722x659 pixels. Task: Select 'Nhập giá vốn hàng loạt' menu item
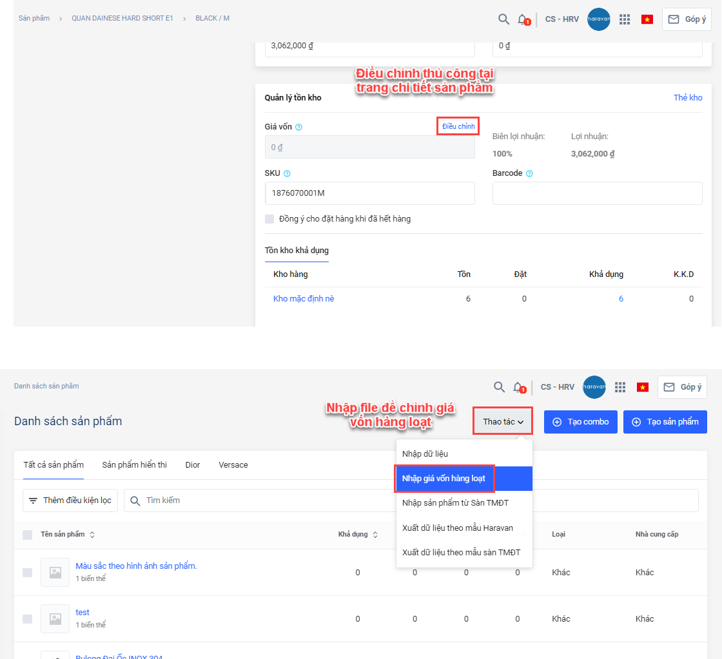pos(444,479)
